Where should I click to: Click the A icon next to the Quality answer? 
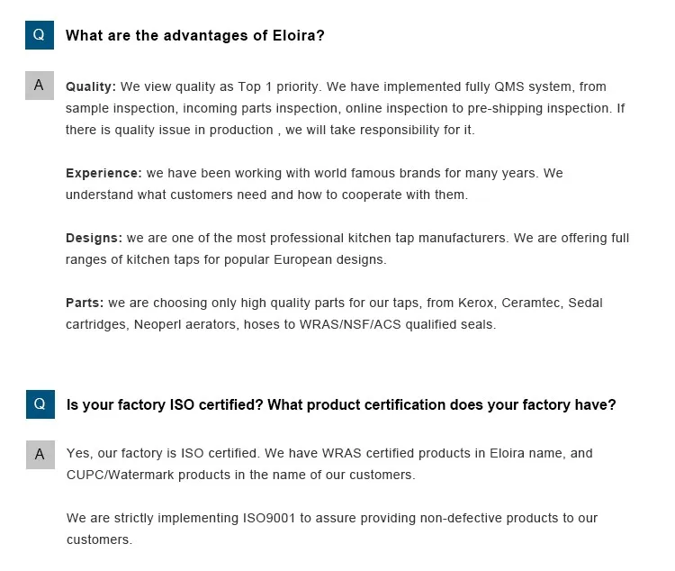tap(39, 85)
